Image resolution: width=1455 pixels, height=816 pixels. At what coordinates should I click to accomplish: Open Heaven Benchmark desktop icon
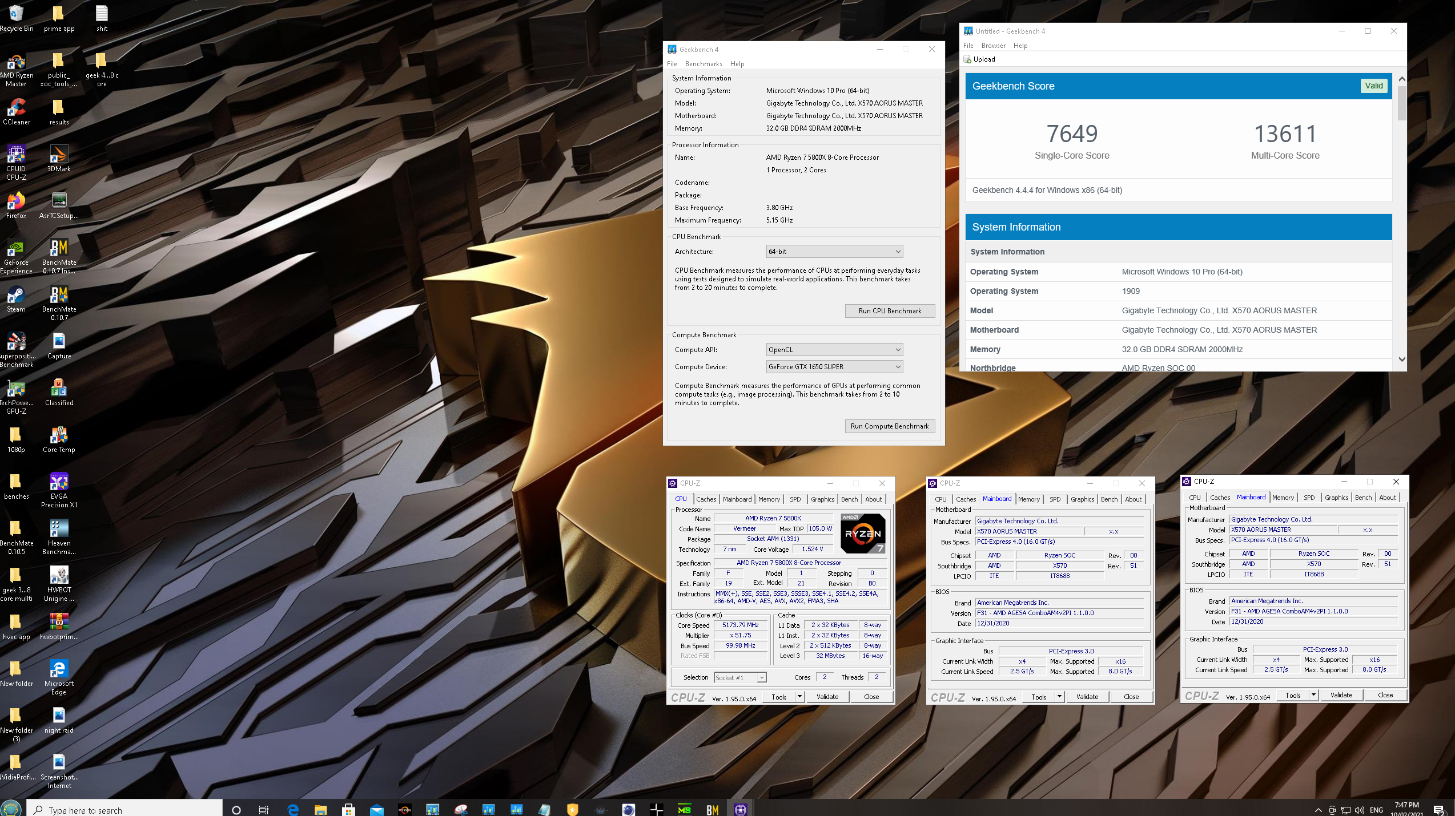coord(59,538)
